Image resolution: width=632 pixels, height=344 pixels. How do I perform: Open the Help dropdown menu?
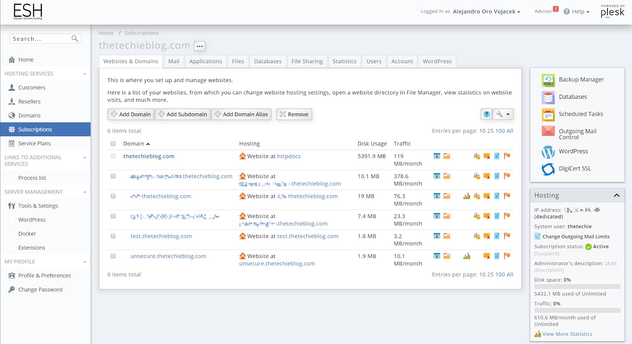click(x=576, y=11)
